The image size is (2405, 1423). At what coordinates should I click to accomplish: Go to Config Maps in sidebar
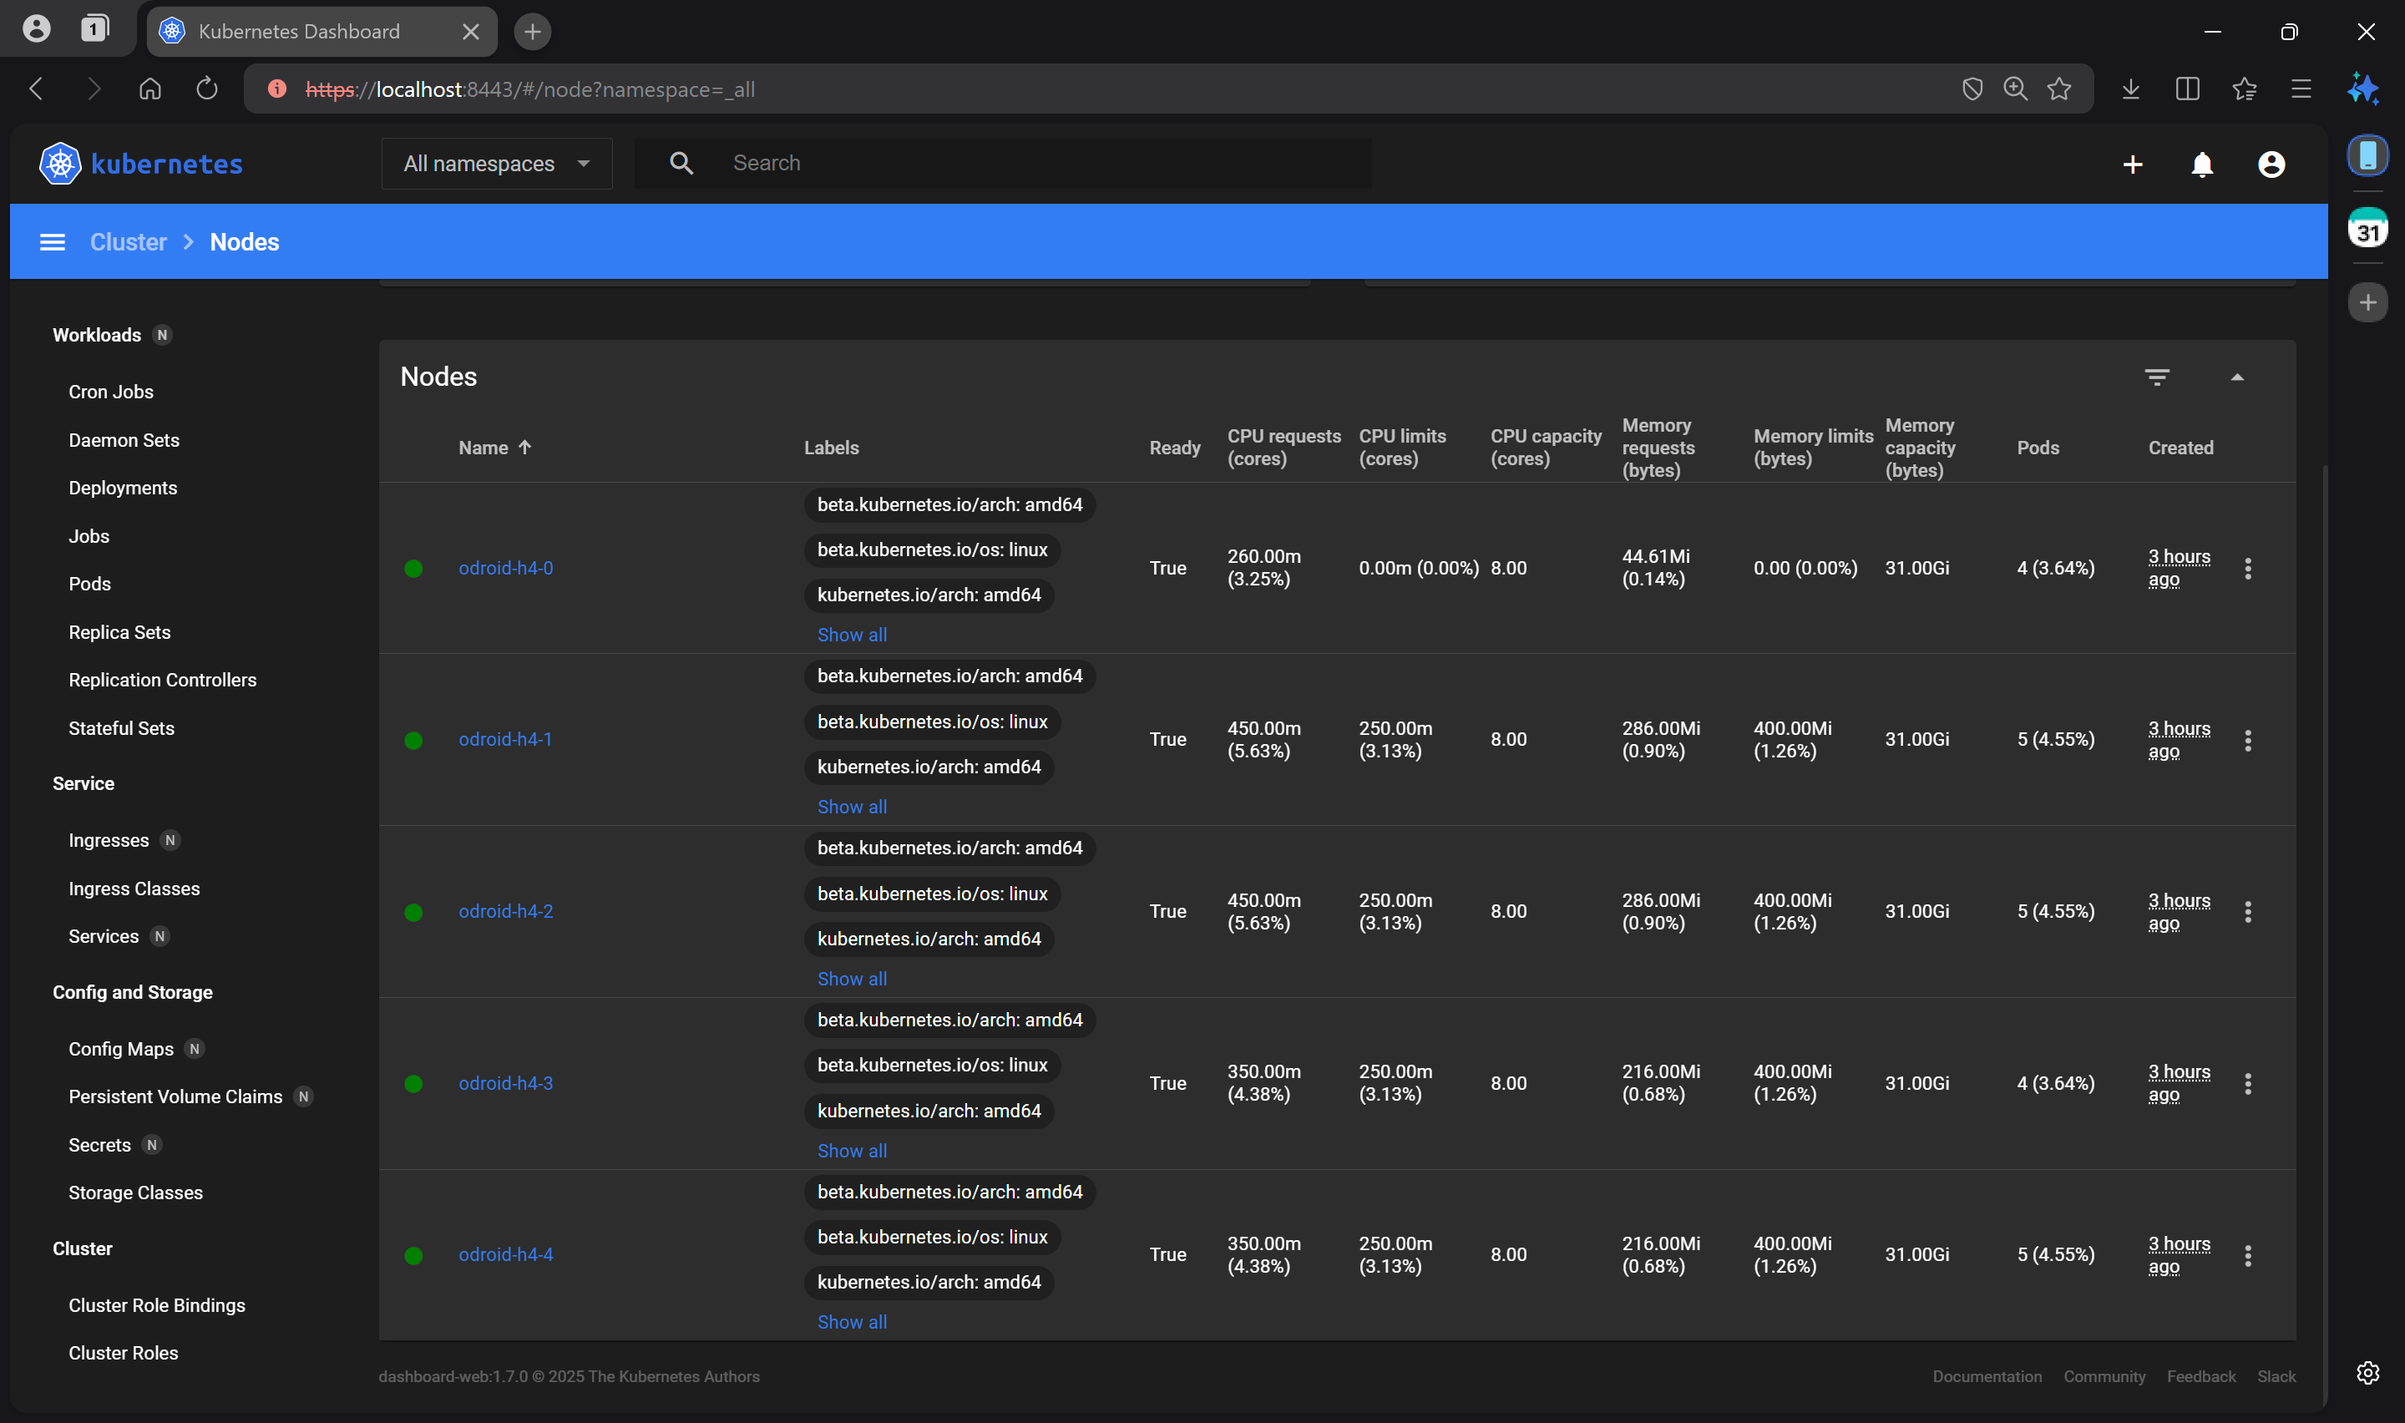point(121,1049)
